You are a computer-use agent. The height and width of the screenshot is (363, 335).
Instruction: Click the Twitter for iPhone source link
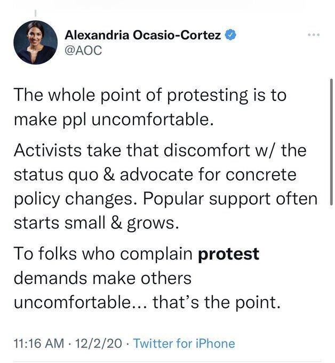[184, 343]
